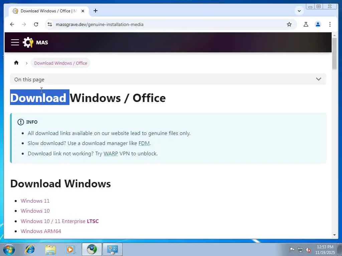This screenshot has width=342, height=256.
Task: Open the profile avatar icon
Action: pos(318,24)
